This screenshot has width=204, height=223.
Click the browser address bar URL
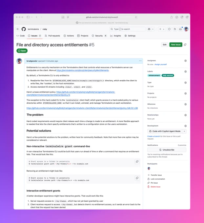pyautogui.click(x=102, y=17)
